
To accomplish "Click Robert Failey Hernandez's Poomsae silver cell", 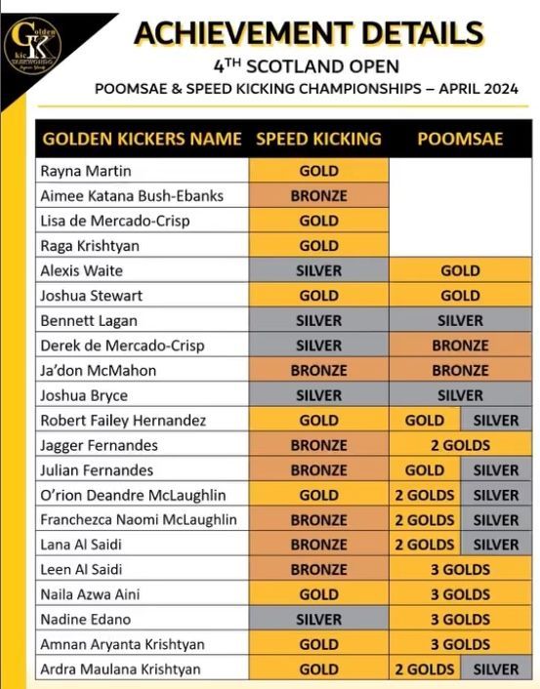I will point(496,420).
